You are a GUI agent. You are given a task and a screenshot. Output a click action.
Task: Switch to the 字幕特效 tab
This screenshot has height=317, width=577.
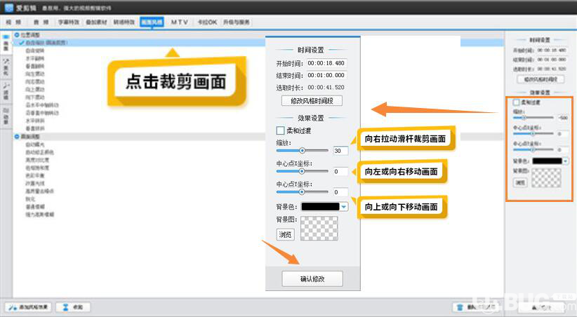click(69, 22)
